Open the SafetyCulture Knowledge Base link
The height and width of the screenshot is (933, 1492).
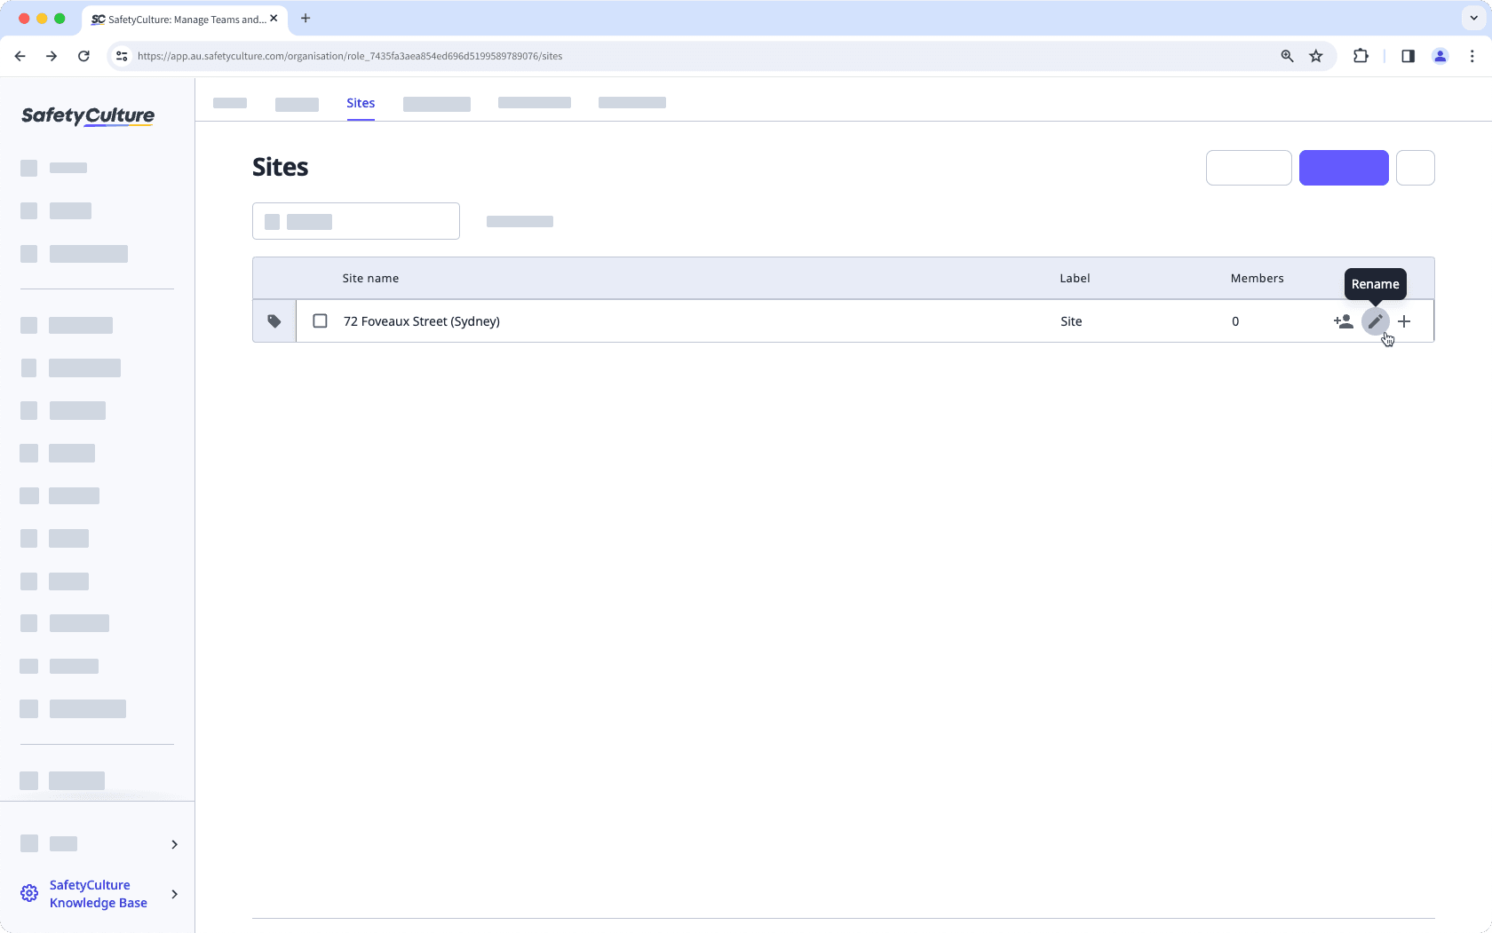(98, 893)
